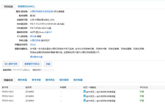
Task: Select barcode JZ142853 cell
Action: point(30,96)
